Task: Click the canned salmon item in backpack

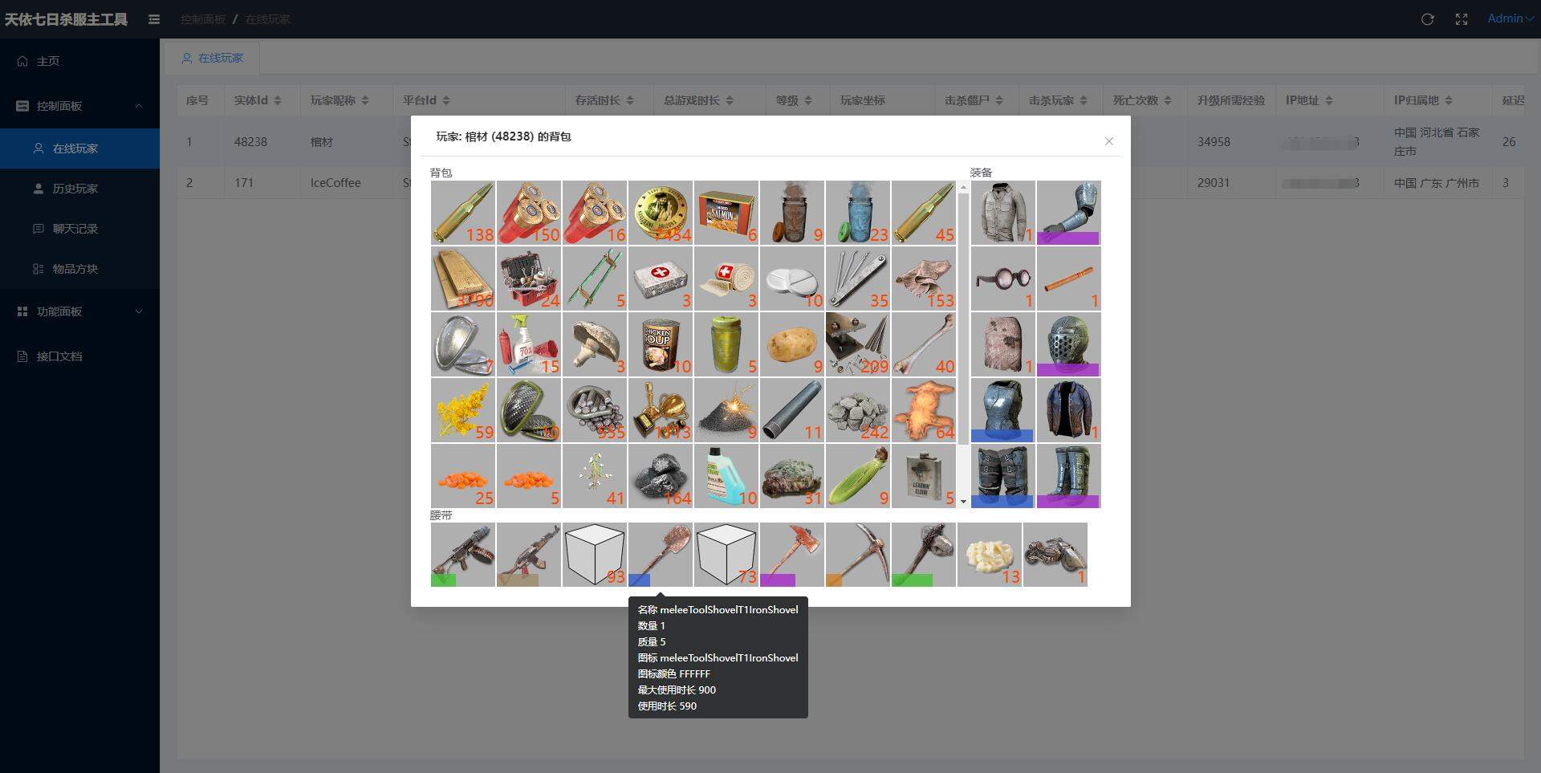Action: click(x=726, y=213)
